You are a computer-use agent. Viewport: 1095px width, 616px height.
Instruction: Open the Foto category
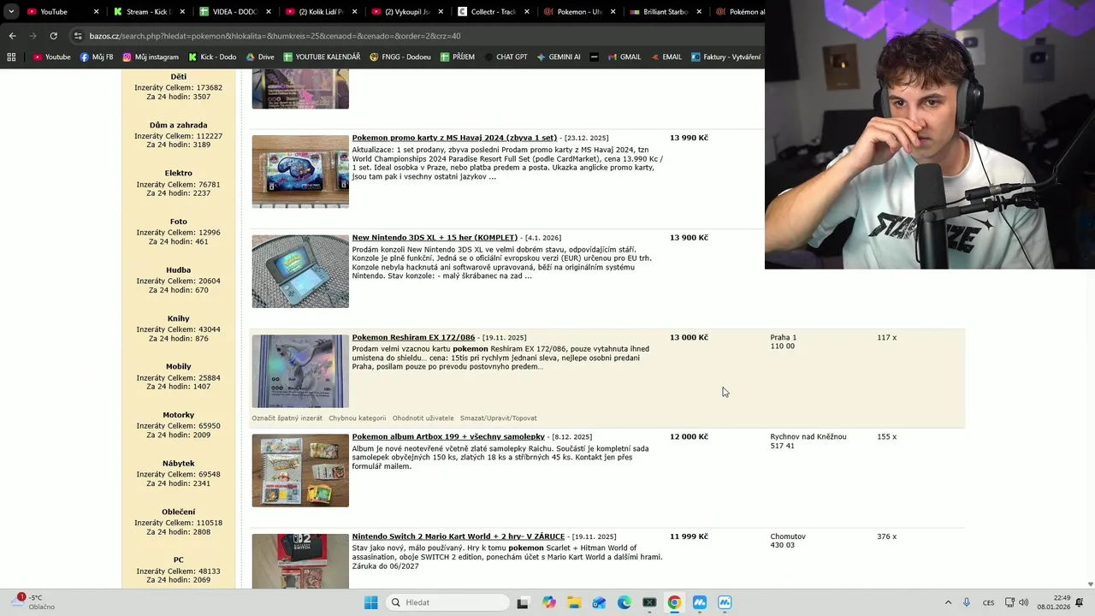coord(178,222)
